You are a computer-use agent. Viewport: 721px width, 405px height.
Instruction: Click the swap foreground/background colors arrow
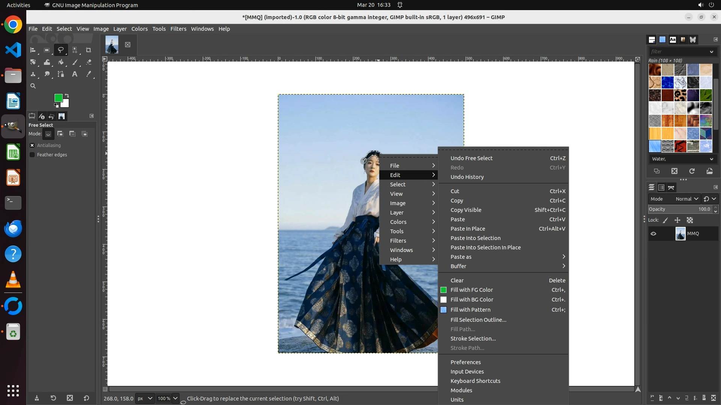pos(67,96)
